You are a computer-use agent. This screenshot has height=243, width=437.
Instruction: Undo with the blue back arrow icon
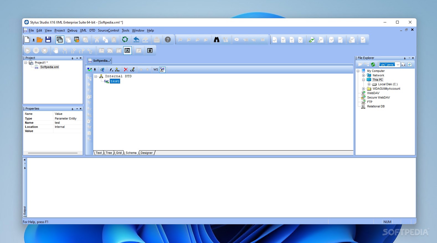click(136, 40)
